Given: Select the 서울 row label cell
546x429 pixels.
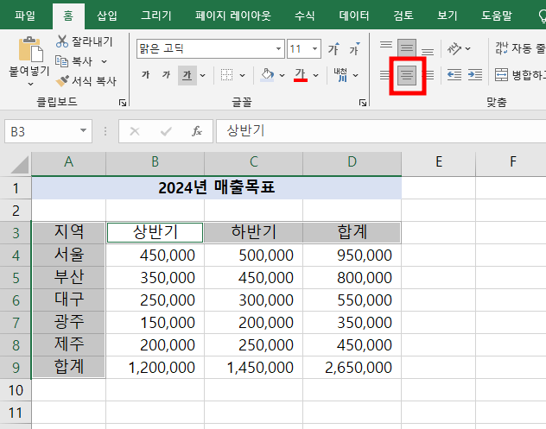Looking at the screenshot, I should (x=68, y=255).
